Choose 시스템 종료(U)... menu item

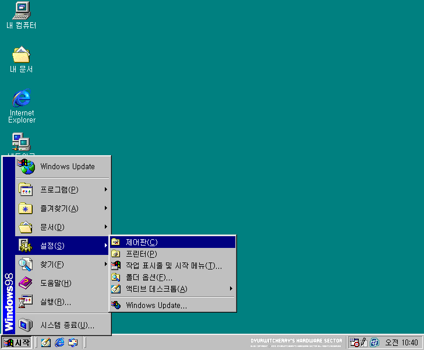[x=63, y=325]
